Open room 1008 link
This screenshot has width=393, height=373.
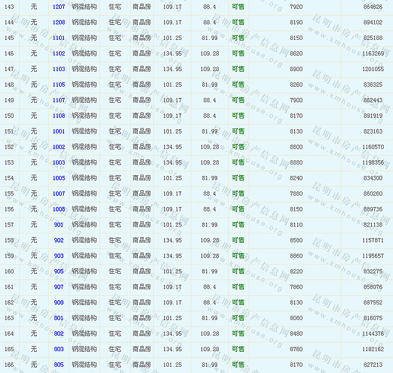click(x=59, y=210)
